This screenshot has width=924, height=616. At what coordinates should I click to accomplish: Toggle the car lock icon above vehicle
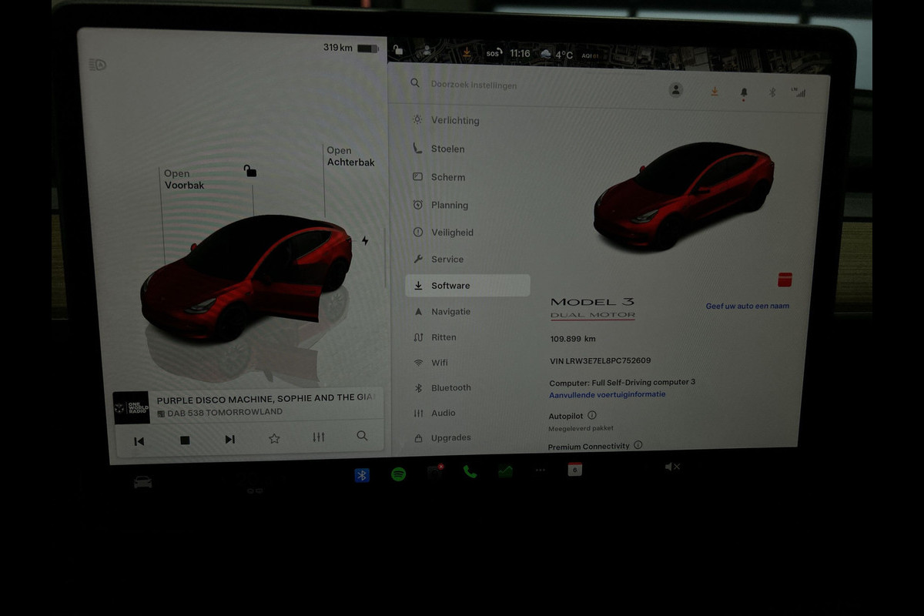tap(249, 171)
